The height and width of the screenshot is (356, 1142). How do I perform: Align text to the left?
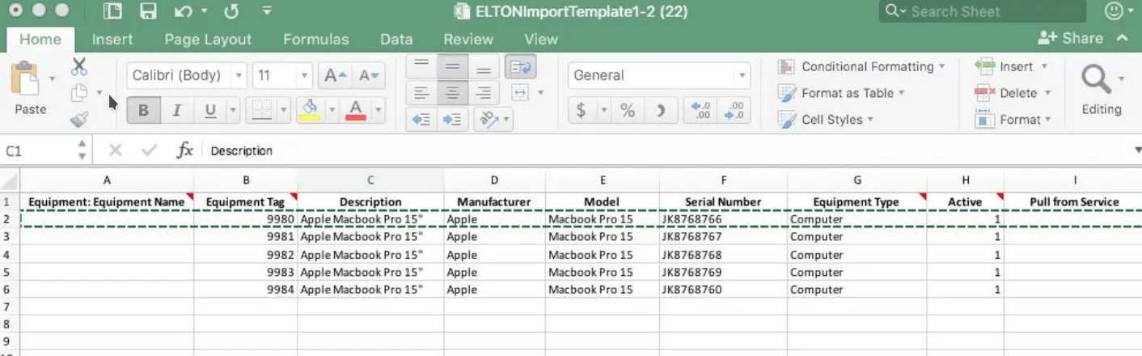(x=421, y=93)
